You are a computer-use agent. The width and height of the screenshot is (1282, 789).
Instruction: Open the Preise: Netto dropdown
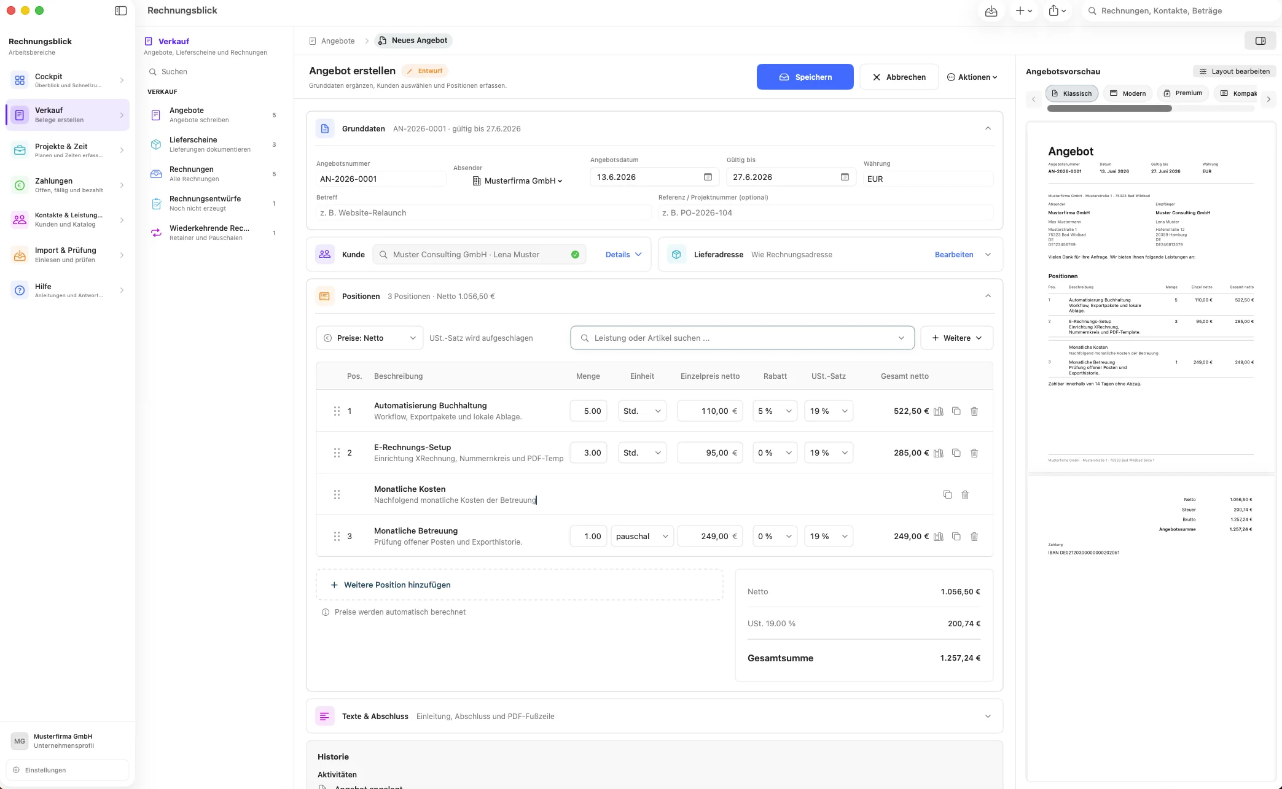coord(370,338)
